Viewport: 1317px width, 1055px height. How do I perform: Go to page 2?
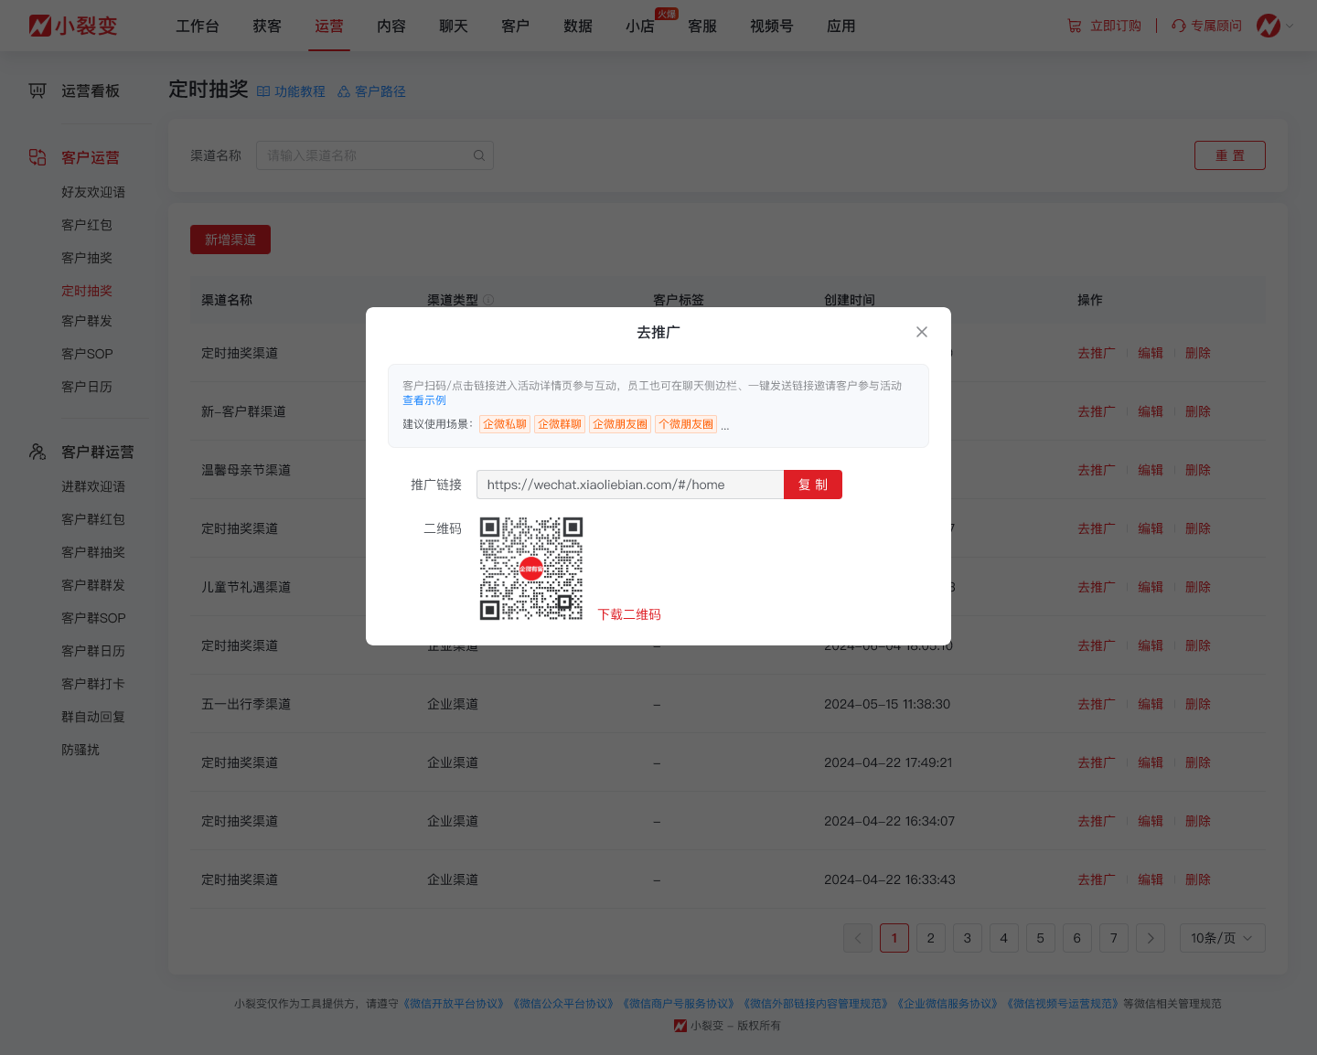coord(931,938)
